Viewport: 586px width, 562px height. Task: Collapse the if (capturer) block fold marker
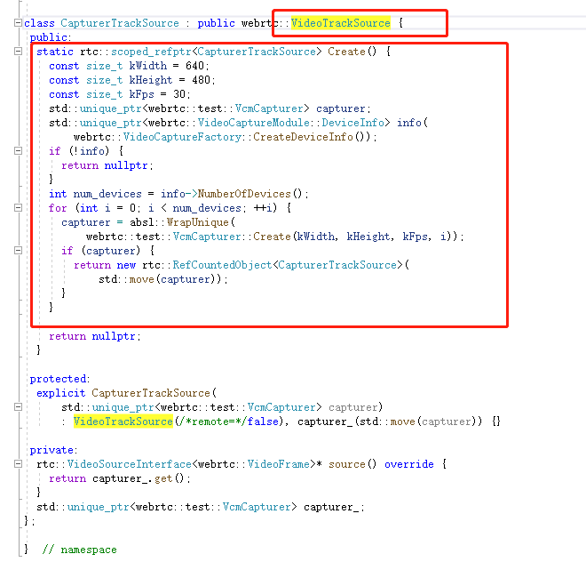(18, 251)
